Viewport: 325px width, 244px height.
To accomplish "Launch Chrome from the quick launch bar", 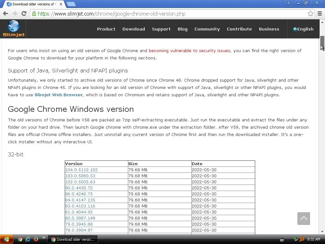I will click(20, 240).
